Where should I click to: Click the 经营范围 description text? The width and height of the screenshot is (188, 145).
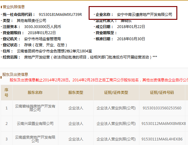90,57
